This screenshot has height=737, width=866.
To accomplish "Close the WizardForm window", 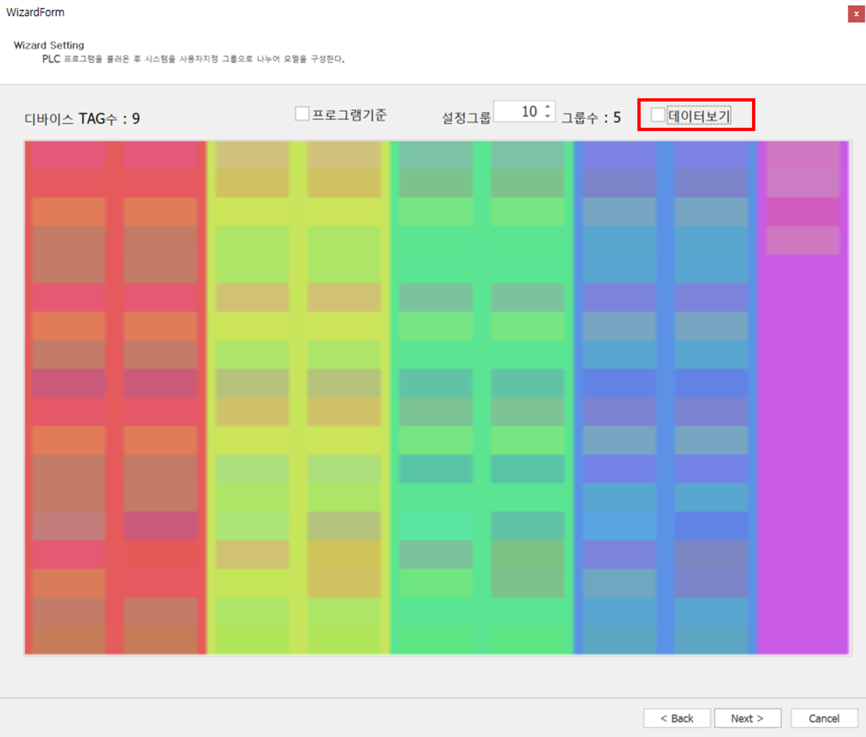I will pos(856,14).
